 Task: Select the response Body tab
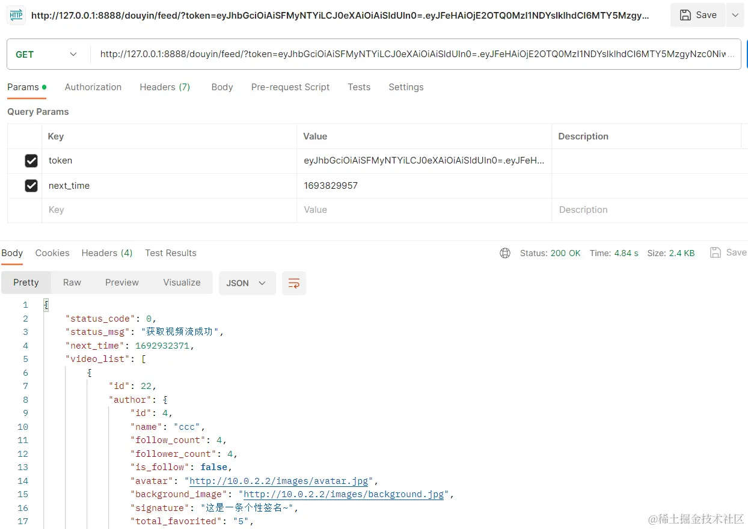(x=12, y=253)
